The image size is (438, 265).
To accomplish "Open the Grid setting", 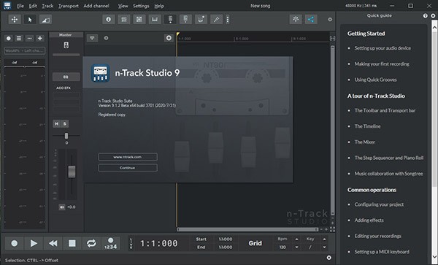I will coord(255,243).
